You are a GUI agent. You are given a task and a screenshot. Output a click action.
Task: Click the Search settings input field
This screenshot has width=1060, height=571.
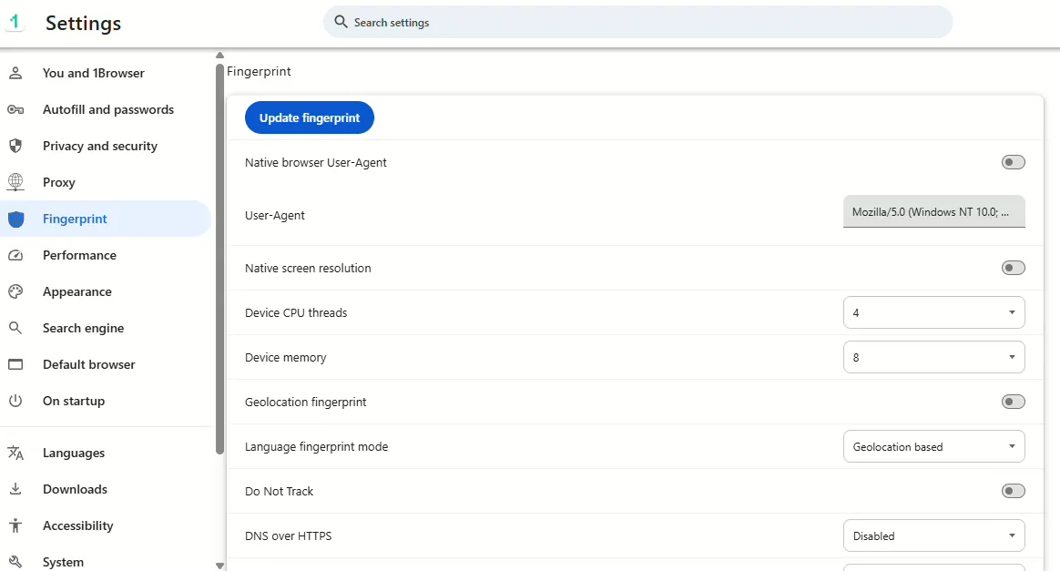pos(637,22)
